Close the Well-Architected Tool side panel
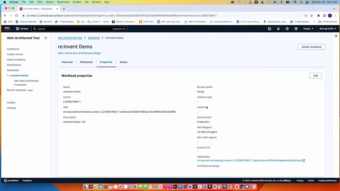The height and width of the screenshot is (191, 340). (x=46, y=38)
